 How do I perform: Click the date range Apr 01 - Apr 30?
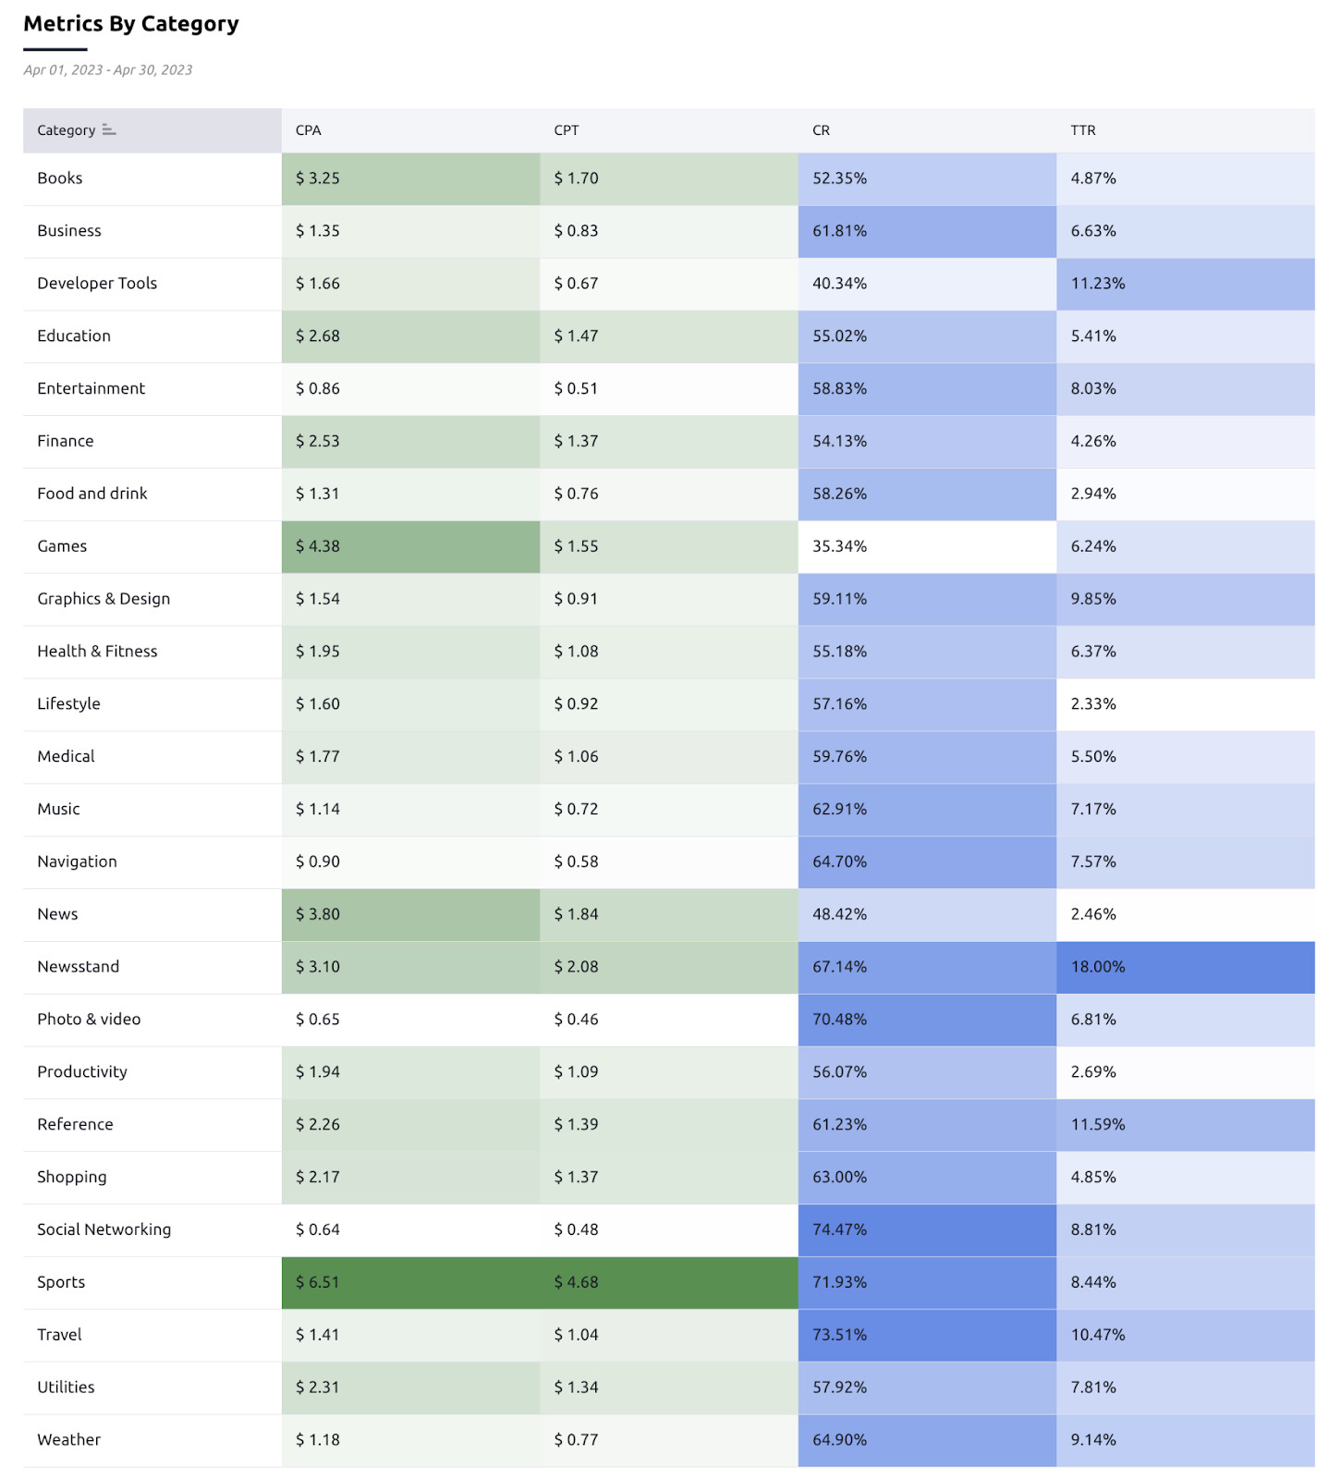(x=108, y=70)
